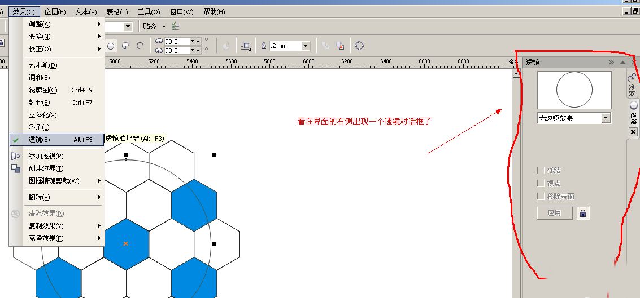Open the 位图(B) menu
This screenshot has height=298, width=640.
[x=55, y=12]
